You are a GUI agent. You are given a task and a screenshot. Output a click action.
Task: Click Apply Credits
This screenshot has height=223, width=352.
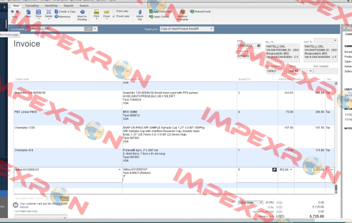159,17
